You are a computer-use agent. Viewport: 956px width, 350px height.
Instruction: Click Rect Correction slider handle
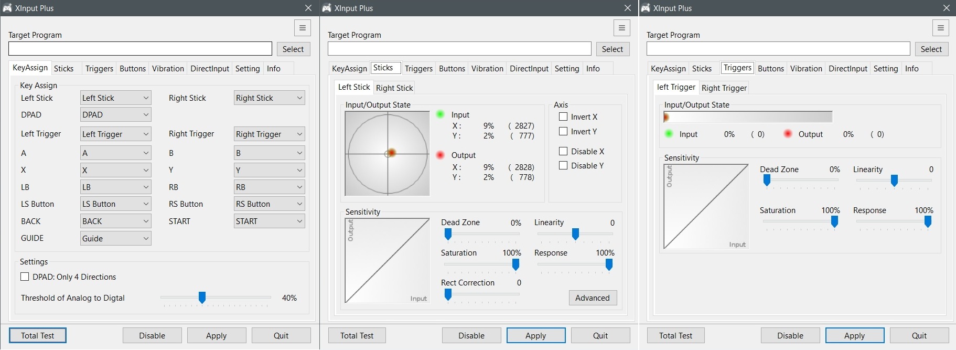448,295
